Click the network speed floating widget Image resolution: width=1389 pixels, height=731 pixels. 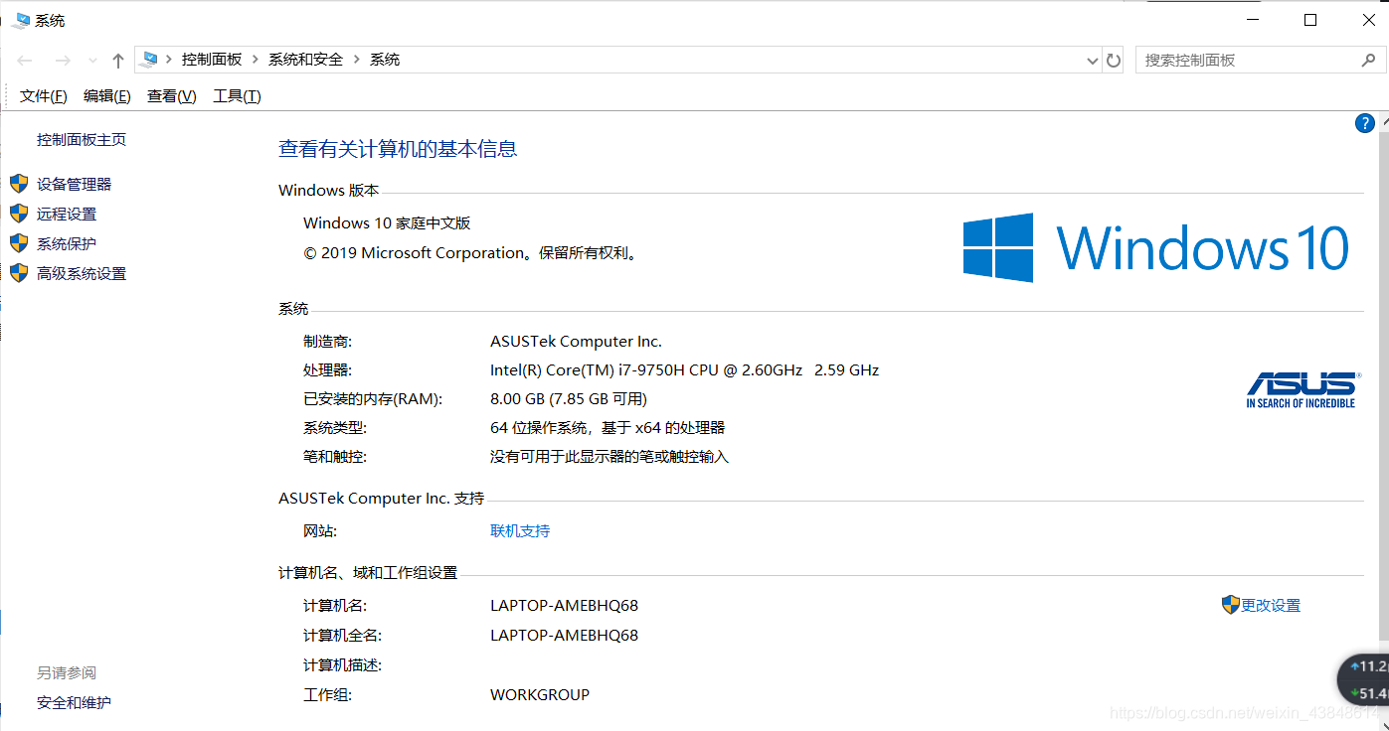pyautogui.click(x=1363, y=679)
